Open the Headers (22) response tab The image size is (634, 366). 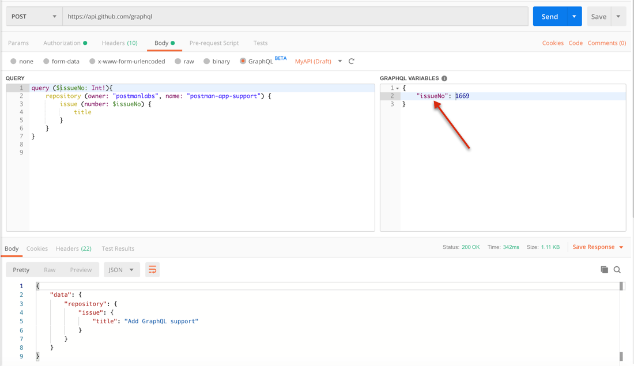(74, 248)
